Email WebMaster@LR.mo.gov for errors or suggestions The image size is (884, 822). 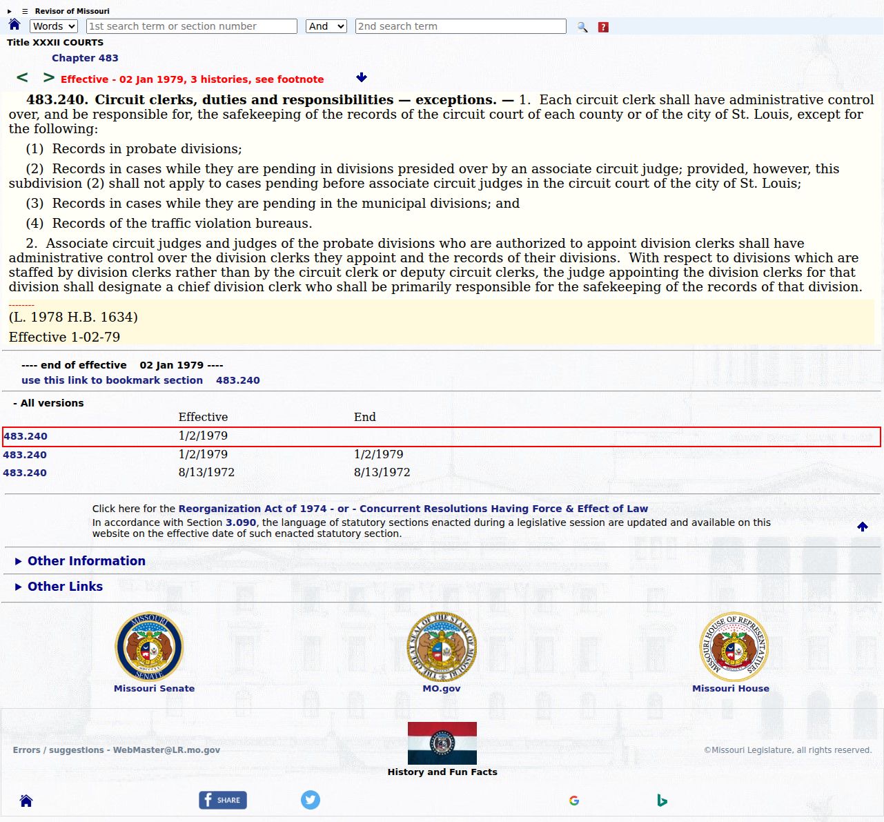117,750
